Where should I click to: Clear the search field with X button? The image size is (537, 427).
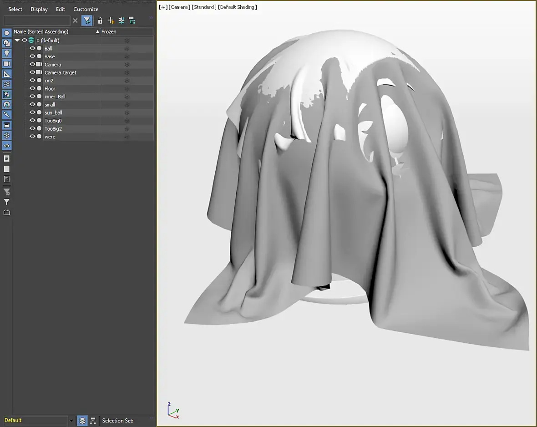click(76, 20)
